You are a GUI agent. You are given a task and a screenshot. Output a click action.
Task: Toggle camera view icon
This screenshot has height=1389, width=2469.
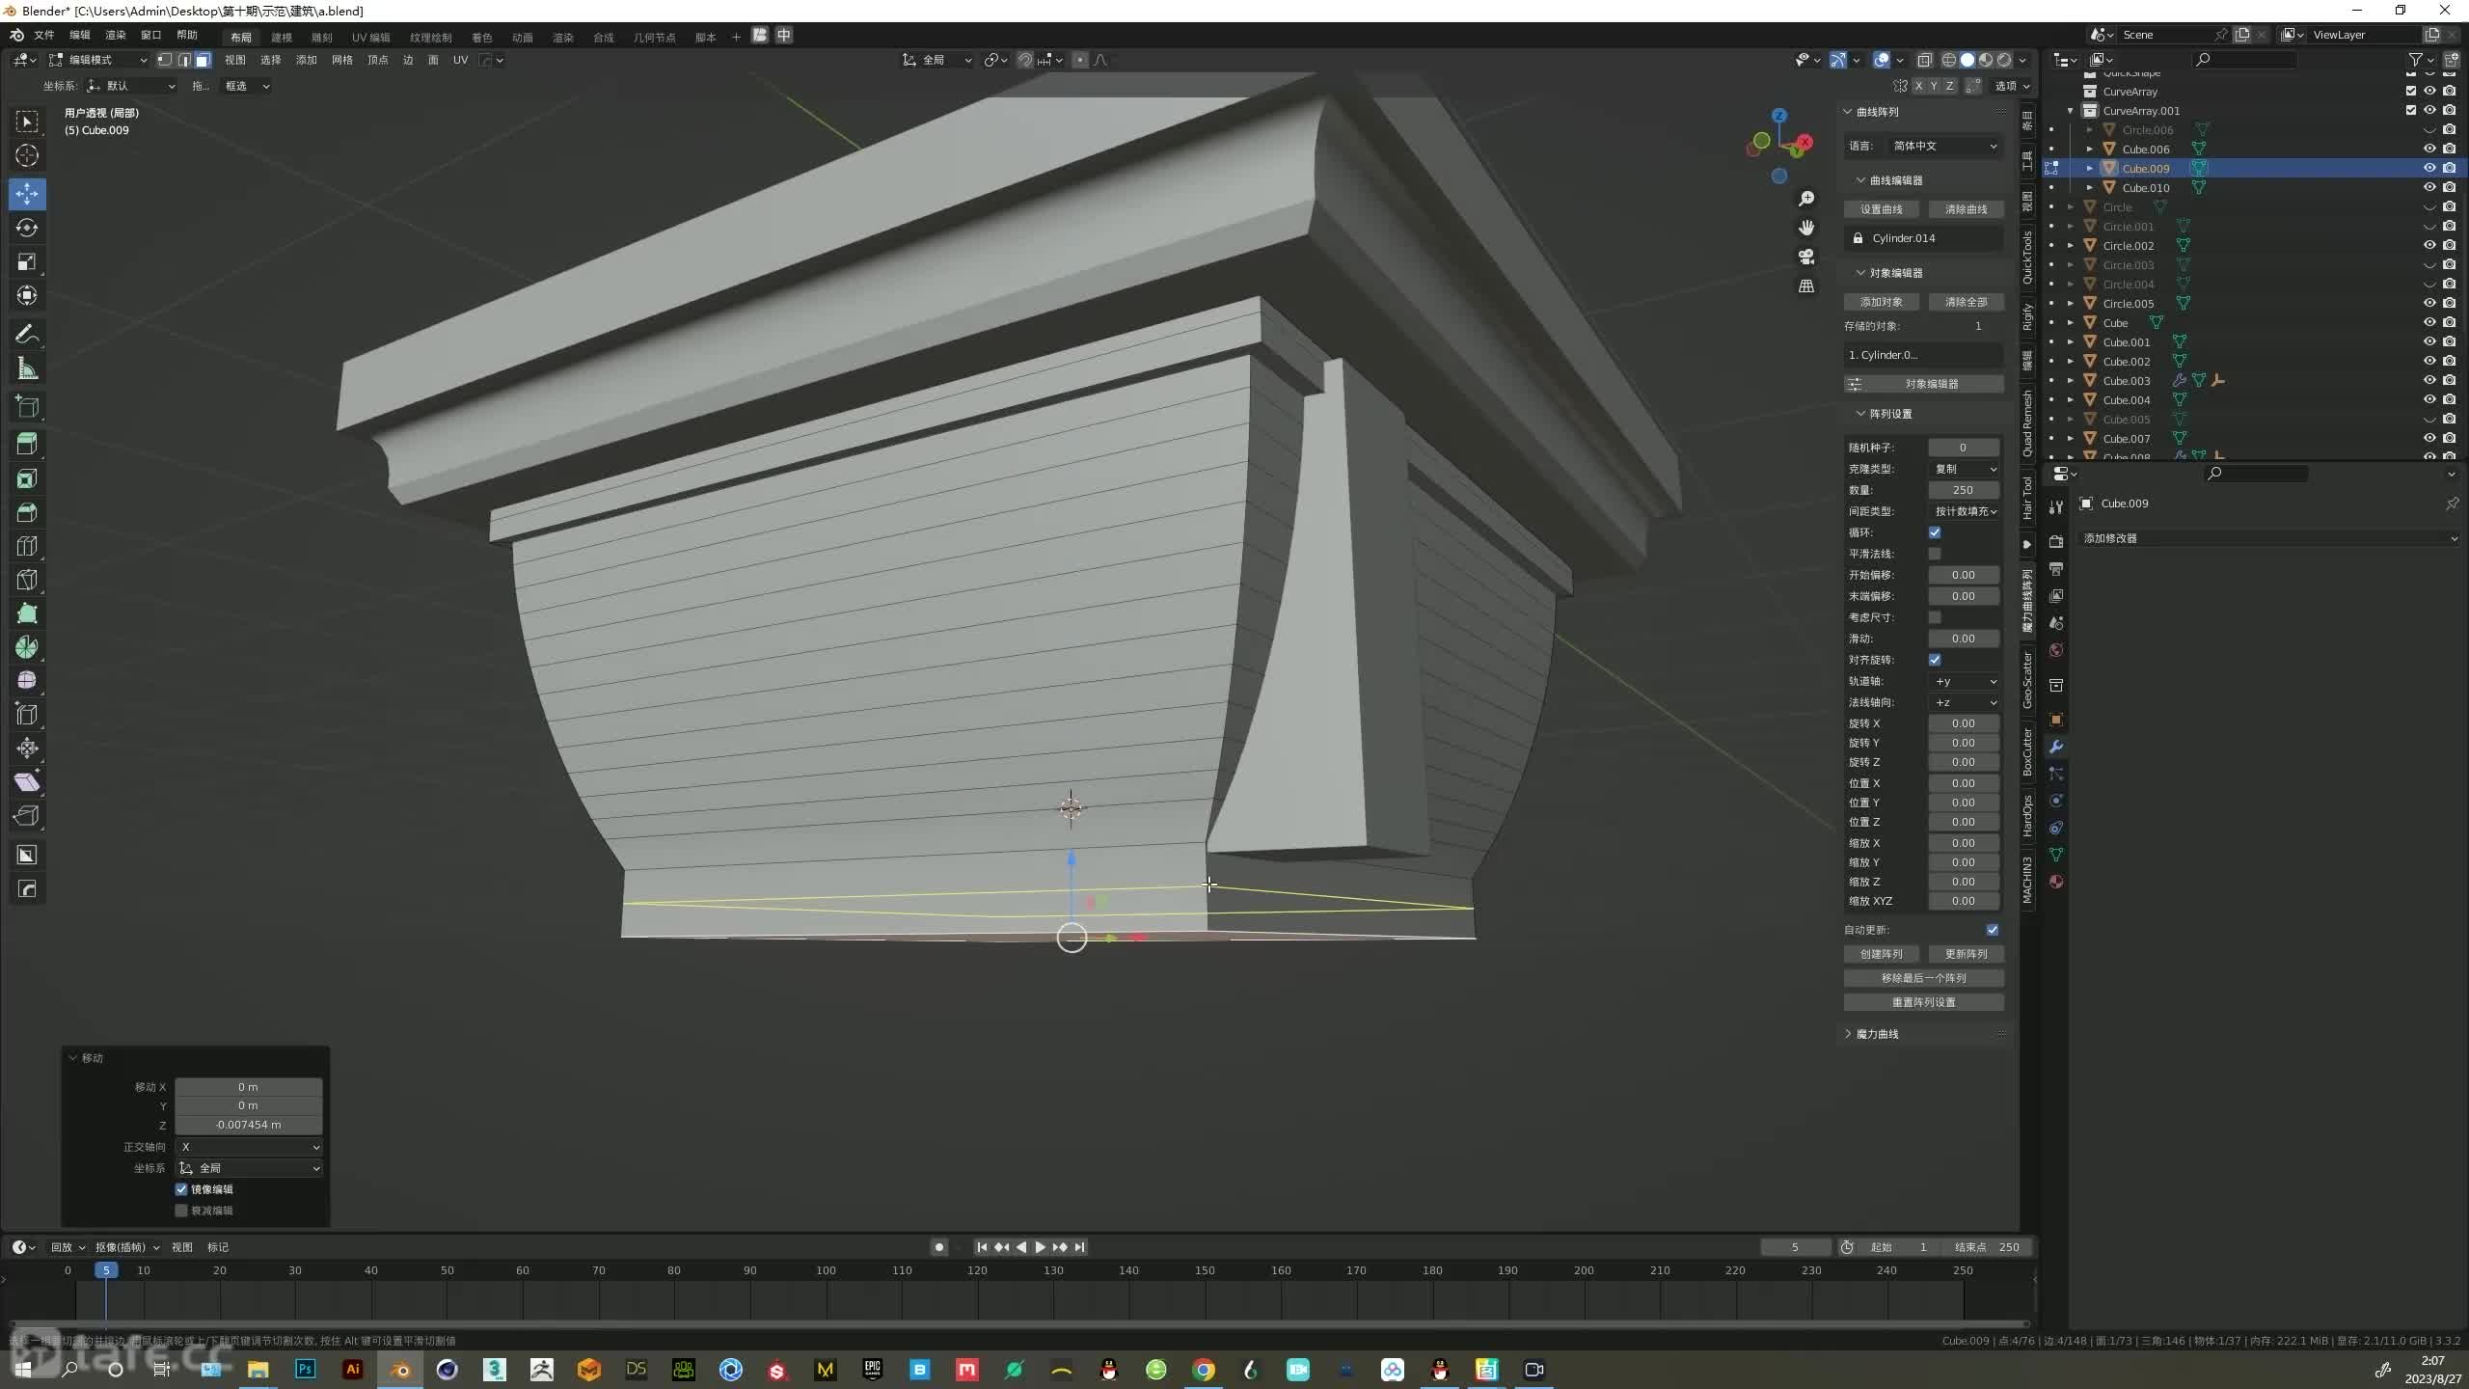coord(1806,257)
